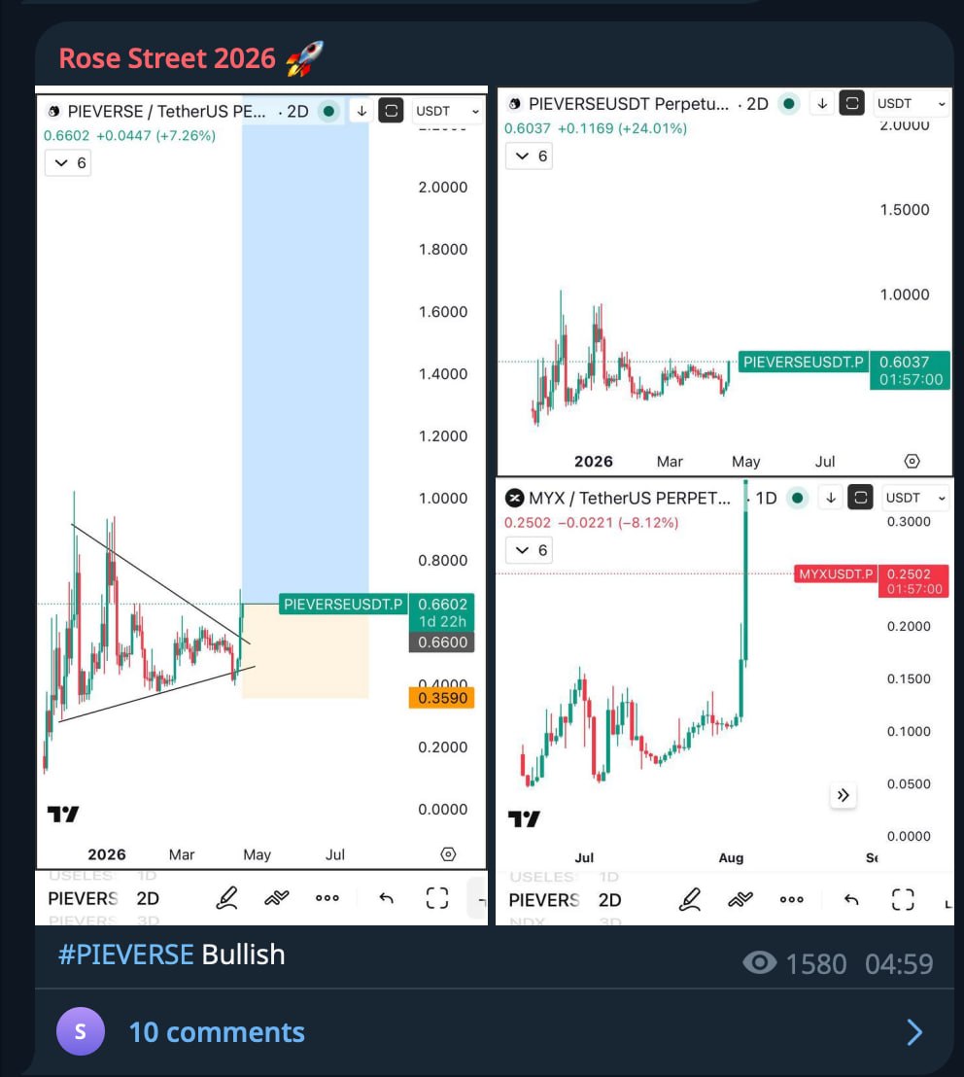Open three-dots more menu in left bottom toolbar

[x=327, y=898]
